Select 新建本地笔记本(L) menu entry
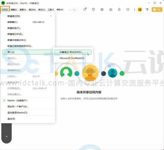 click(x=28, y=40)
